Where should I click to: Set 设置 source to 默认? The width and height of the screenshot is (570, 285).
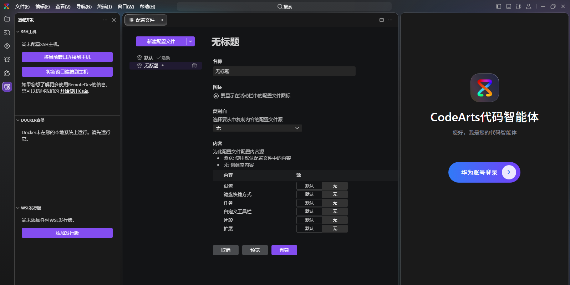(309, 186)
